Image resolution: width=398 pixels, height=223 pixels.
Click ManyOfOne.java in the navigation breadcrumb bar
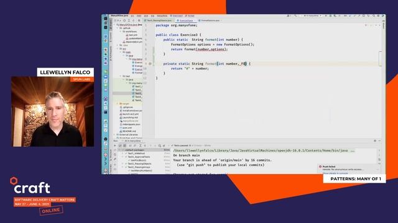(119, 16)
